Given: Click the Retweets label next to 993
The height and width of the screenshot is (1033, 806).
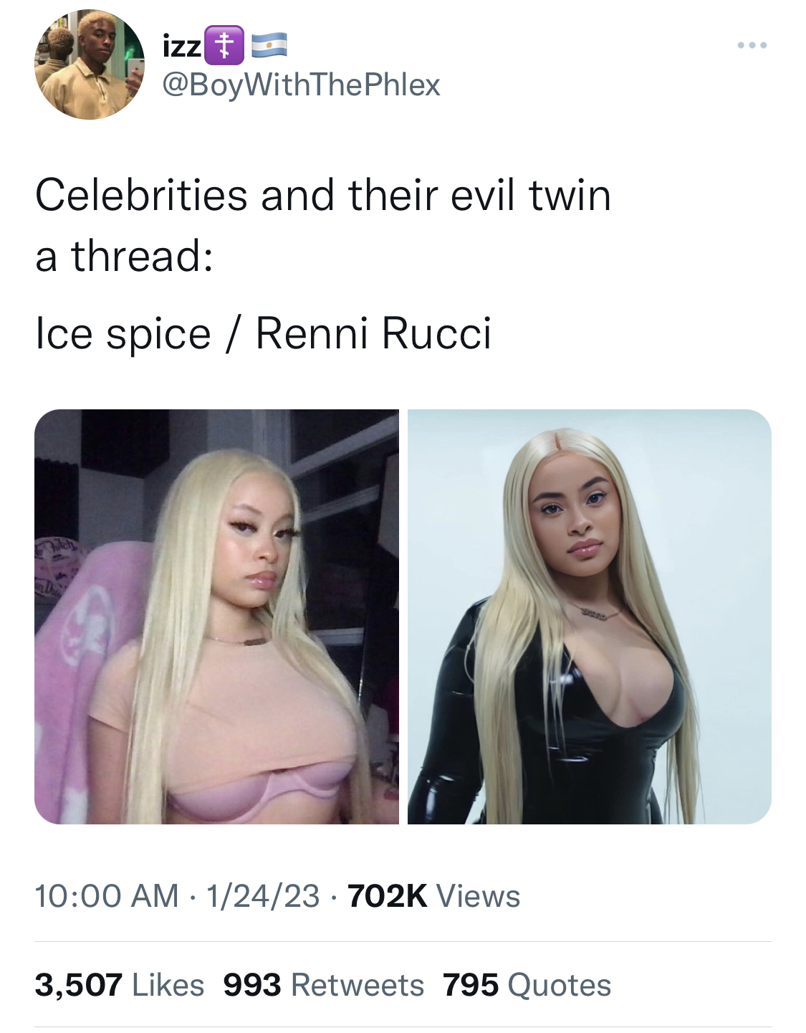Looking at the screenshot, I should 358,985.
